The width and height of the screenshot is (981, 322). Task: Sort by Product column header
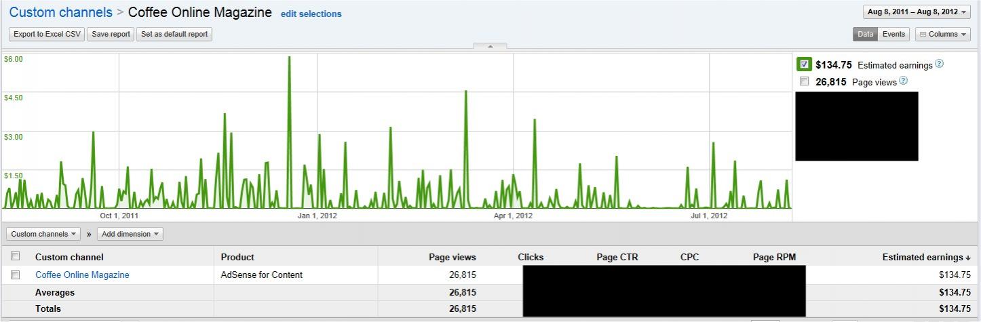coord(237,257)
